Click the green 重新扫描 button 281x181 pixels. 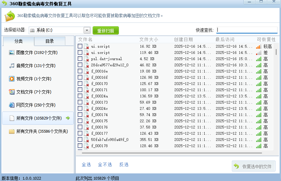105,30
